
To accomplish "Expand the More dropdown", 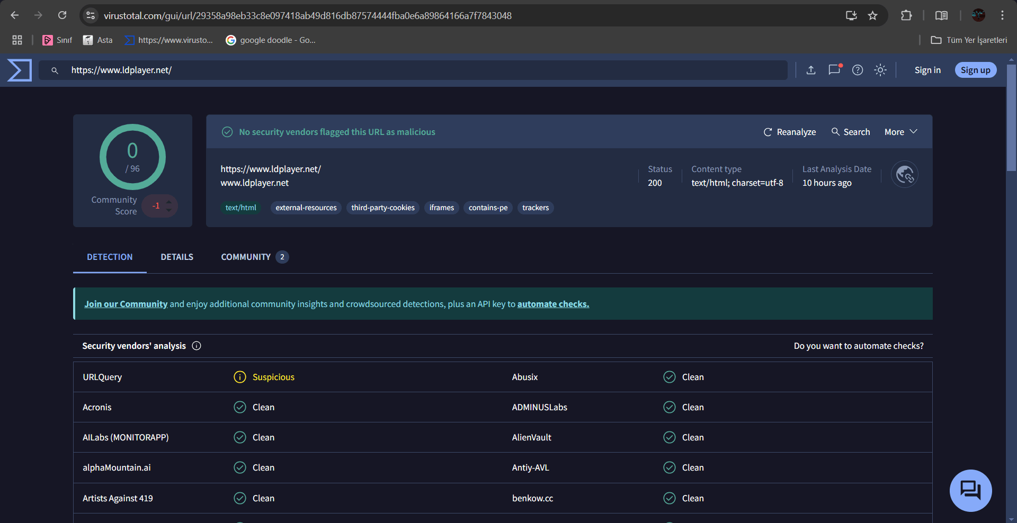I will tap(901, 132).
